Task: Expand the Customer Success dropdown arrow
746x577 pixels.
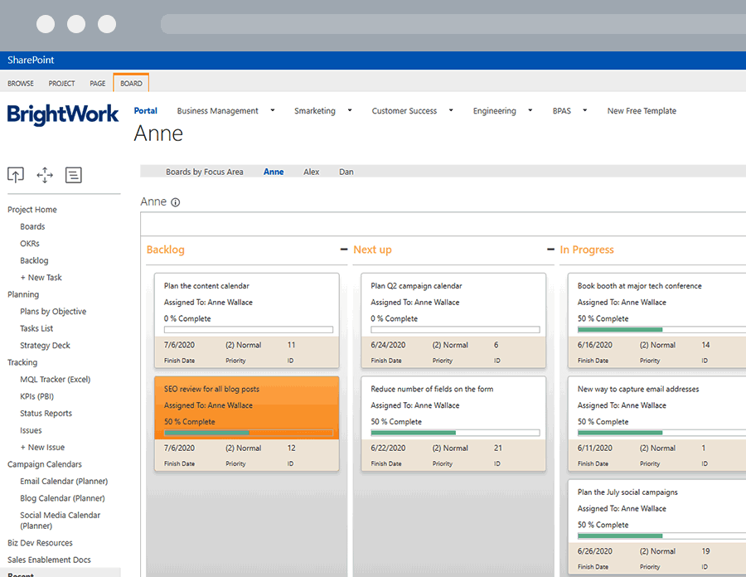Action: 451,110
